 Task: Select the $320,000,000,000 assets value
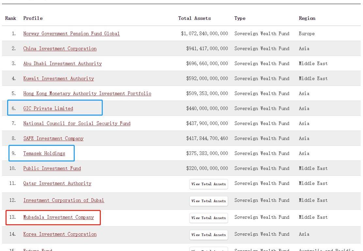coord(207,169)
